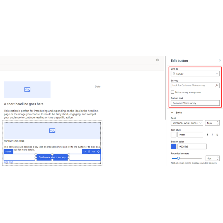Delete the button element with trash icon

[89, 152]
